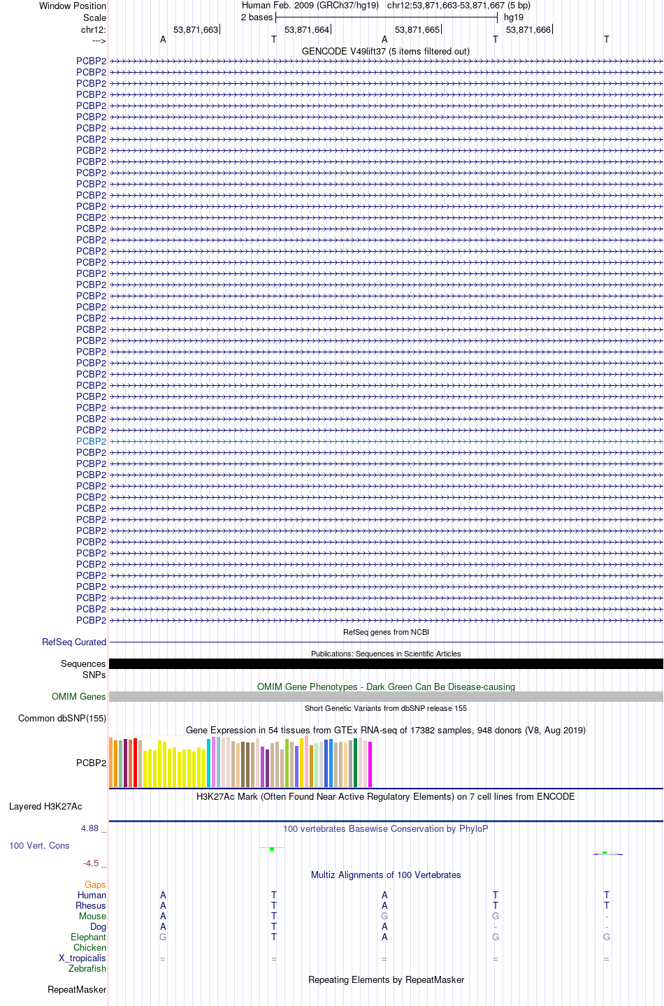The width and height of the screenshot is (664, 1006).
Task: Open the GTEx Gene Expression track title
Action: pos(386,730)
